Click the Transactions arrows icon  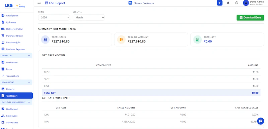pos(3,76)
